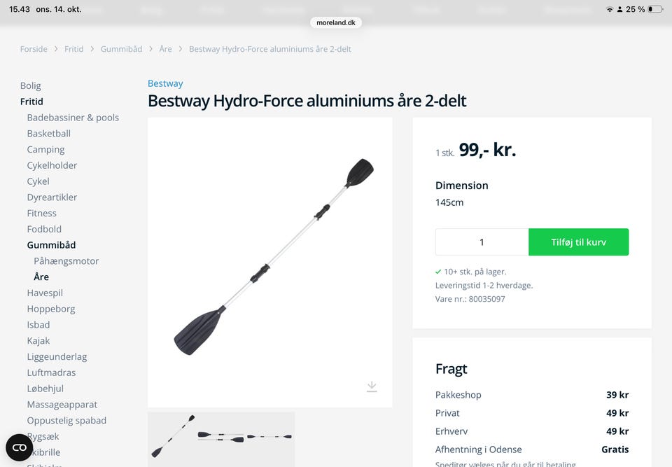This screenshot has width=672, height=467.
Task: Add the oar with Tilføj til kurv
Action: [x=579, y=242]
